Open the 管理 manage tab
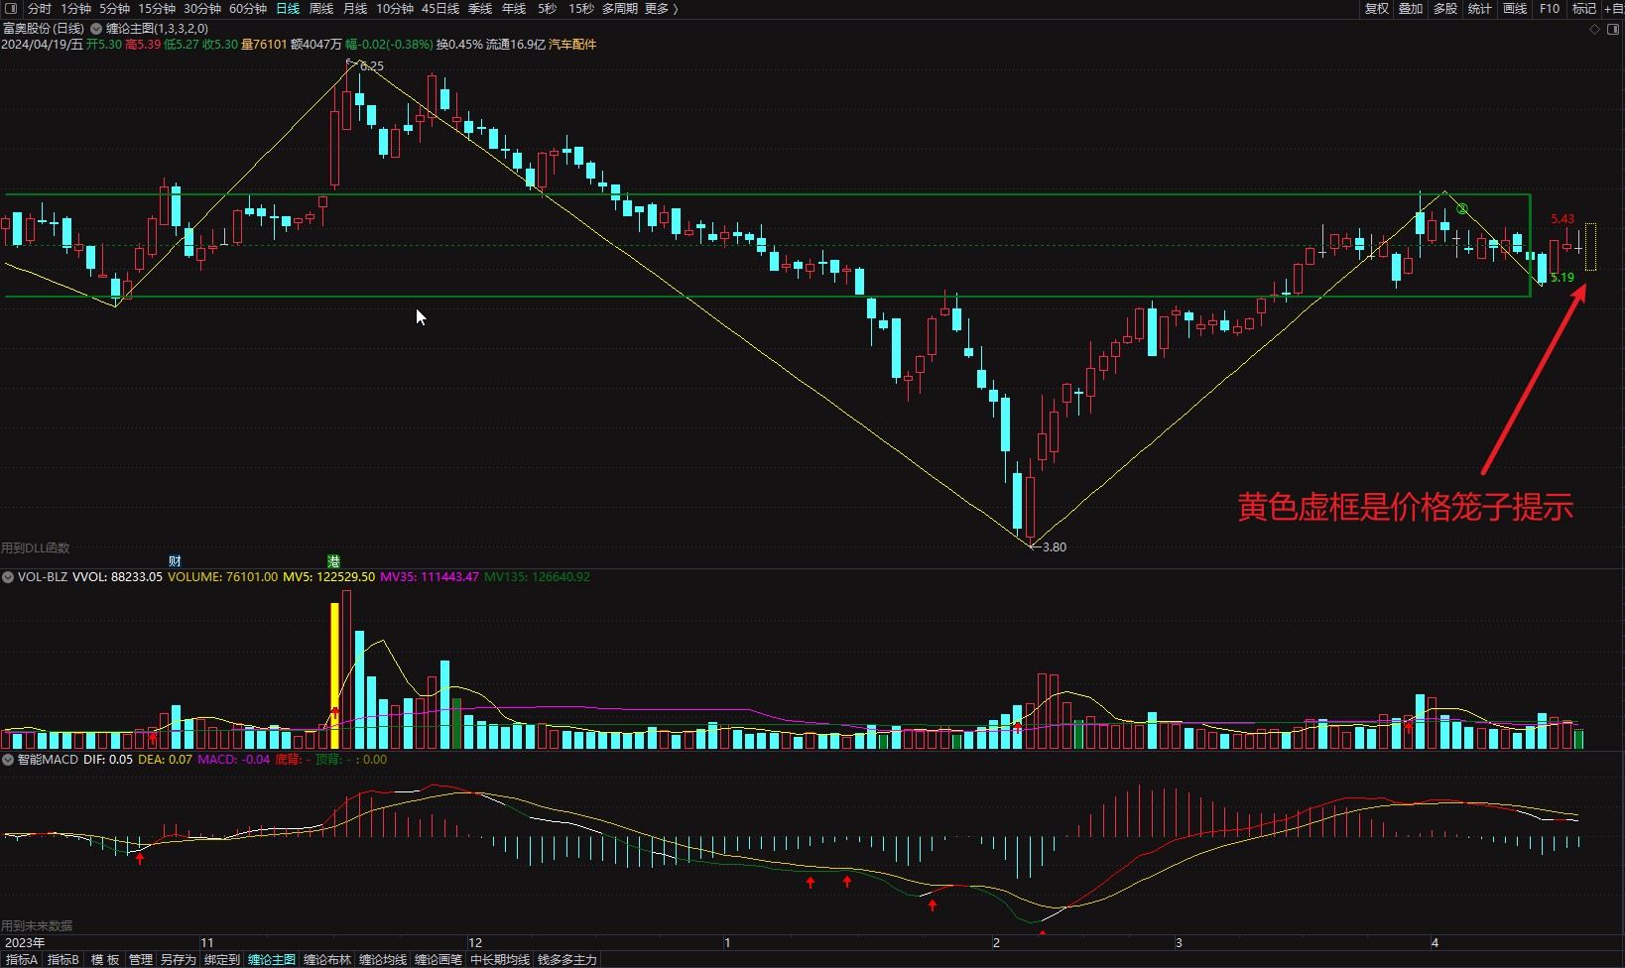This screenshot has height=968, width=1625. pyautogui.click(x=141, y=959)
